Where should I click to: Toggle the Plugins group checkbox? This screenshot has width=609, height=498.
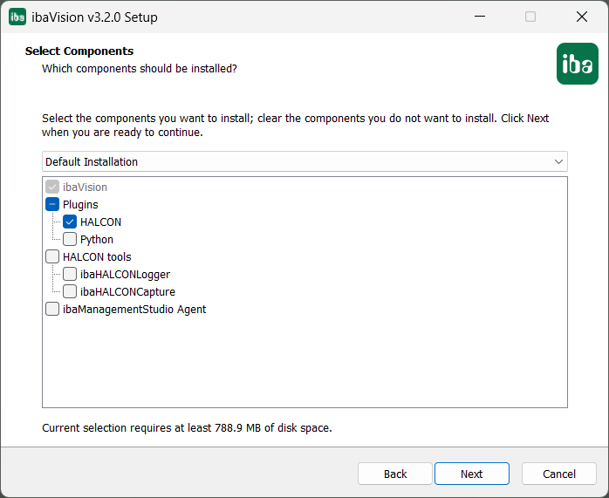click(52, 204)
